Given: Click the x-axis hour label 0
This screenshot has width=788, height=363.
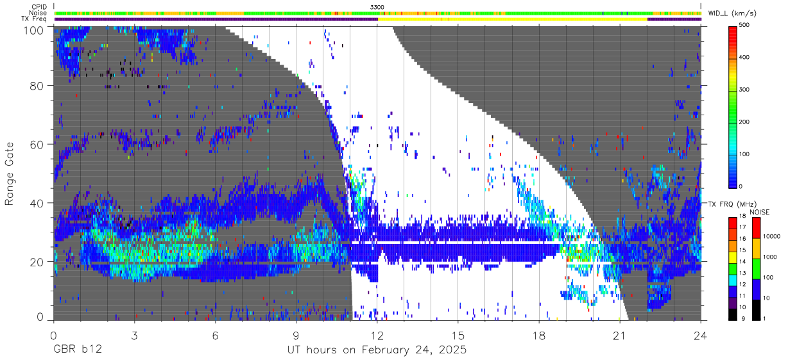Looking at the screenshot, I should (x=53, y=335).
